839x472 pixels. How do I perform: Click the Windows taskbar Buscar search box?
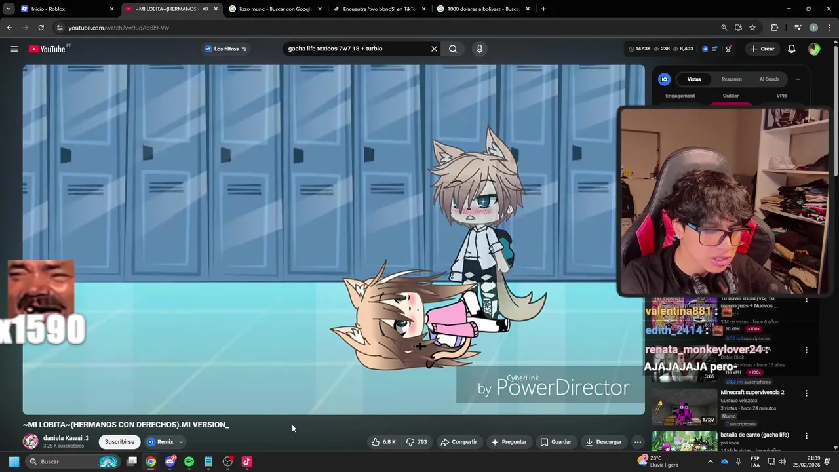pos(73,462)
